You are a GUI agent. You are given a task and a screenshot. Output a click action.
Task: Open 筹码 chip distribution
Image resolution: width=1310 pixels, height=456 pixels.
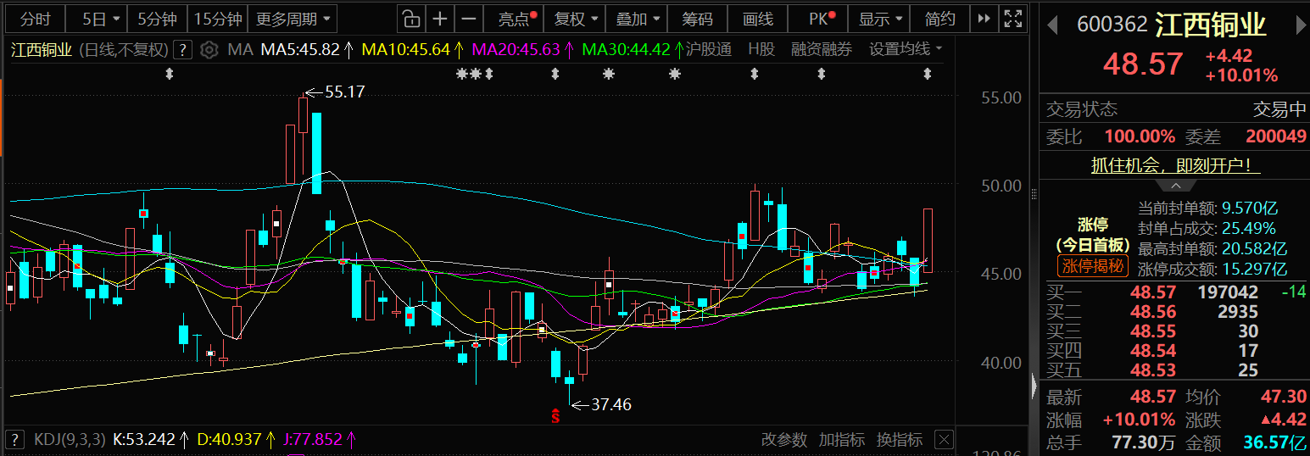[697, 19]
